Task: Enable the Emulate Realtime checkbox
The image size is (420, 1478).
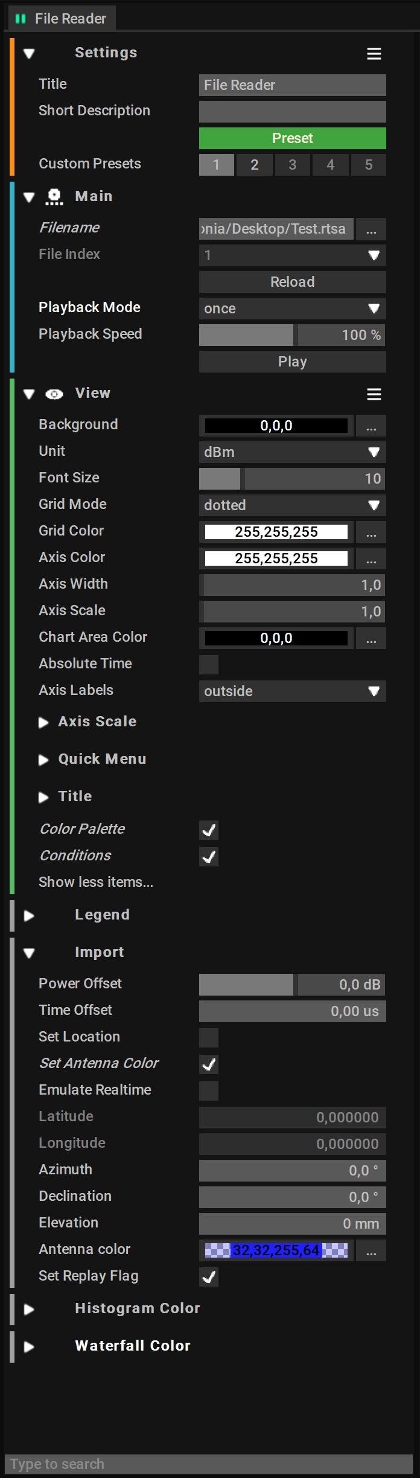Action: [209, 1090]
